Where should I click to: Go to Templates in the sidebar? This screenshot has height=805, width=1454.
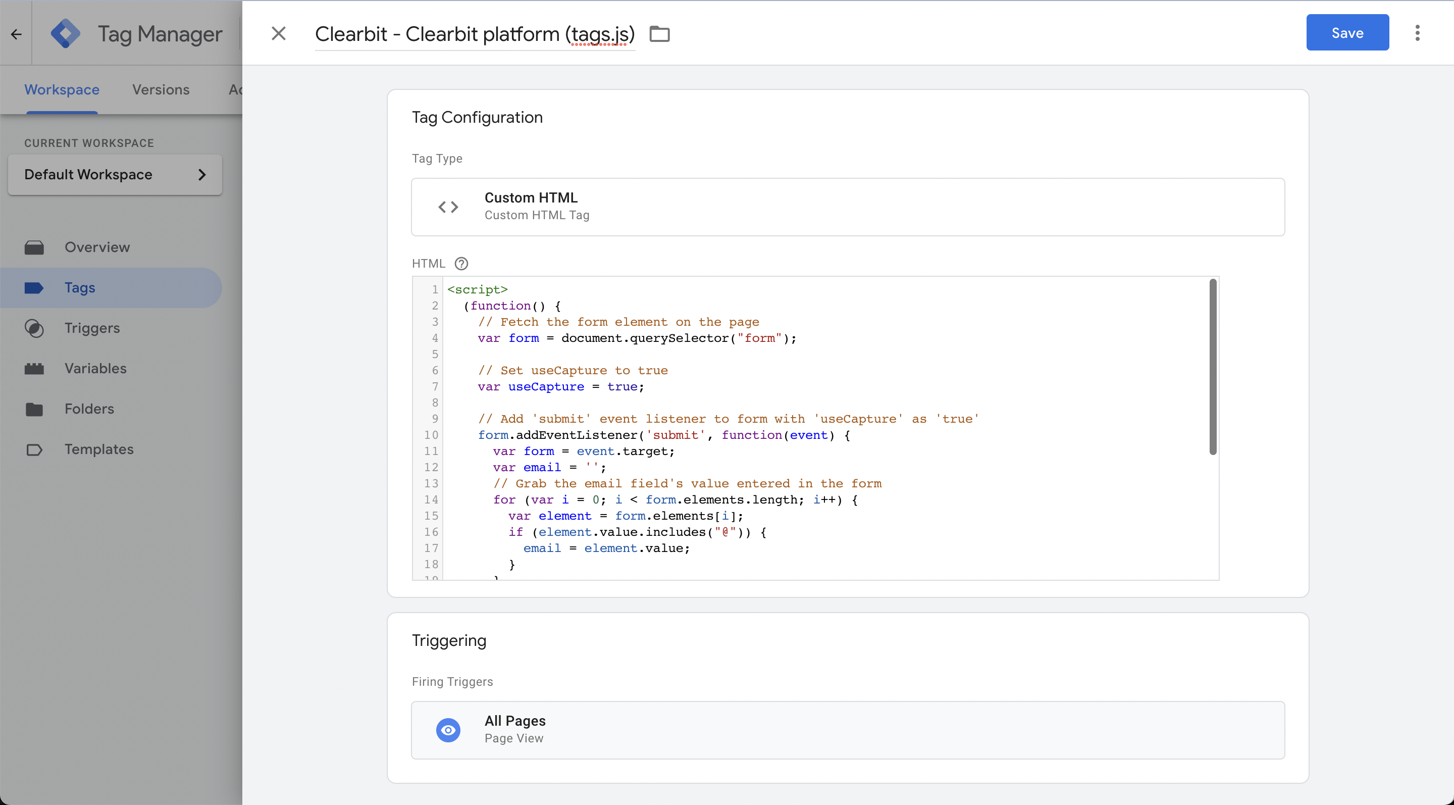(99, 449)
